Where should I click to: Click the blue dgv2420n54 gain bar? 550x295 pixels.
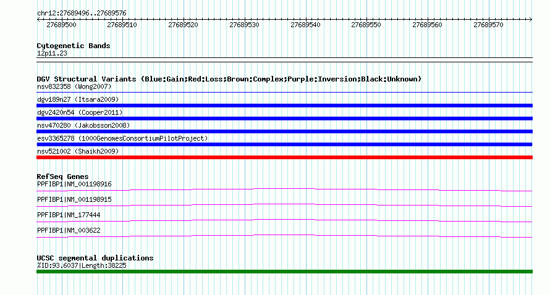click(x=284, y=118)
